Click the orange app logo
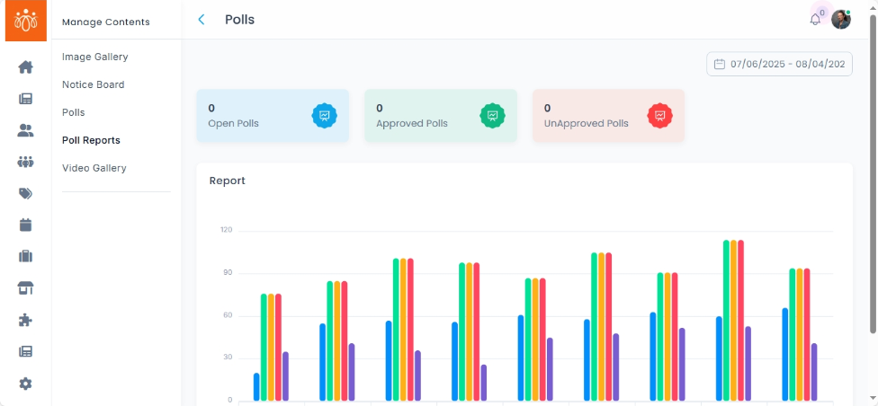Image resolution: width=878 pixels, height=406 pixels. 25,20
